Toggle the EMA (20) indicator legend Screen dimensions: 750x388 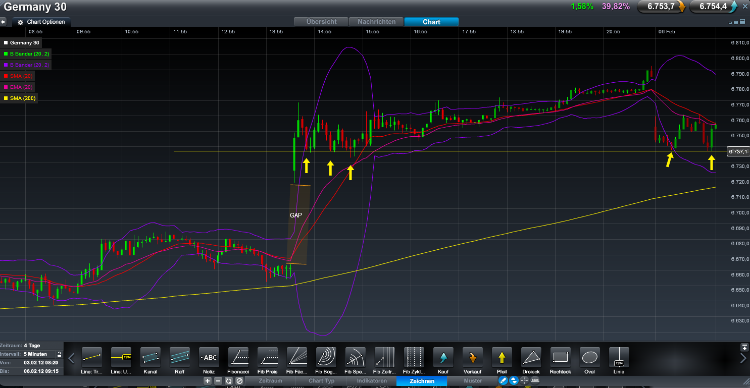point(22,87)
